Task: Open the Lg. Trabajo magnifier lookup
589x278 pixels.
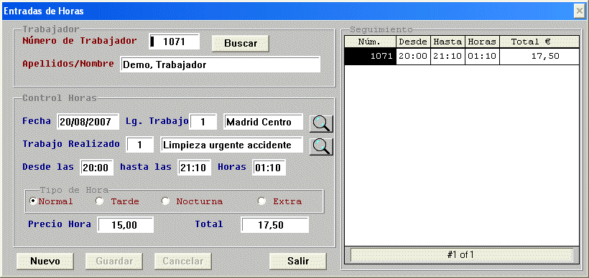Action: tap(321, 123)
